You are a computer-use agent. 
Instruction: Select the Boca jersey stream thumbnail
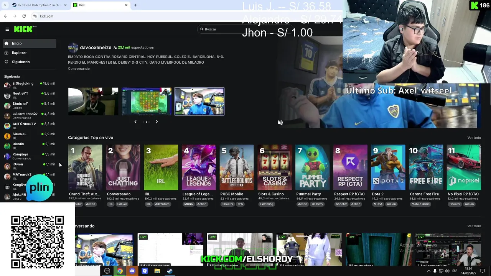pos(199,101)
